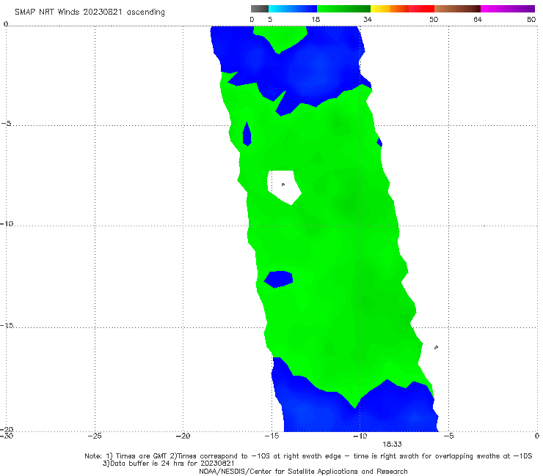Click the x-axis label '-20'
The width and height of the screenshot is (543, 476).
(x=183, y=436)
